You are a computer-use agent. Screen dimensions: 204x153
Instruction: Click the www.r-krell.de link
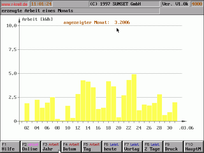tap(14, 4)
